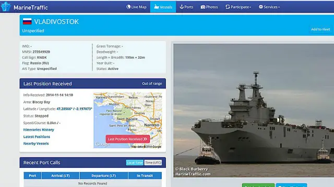Select the Vessels tab in navbar
The width and height of the screenshot is (334, 187).
[x=163, y=7]
